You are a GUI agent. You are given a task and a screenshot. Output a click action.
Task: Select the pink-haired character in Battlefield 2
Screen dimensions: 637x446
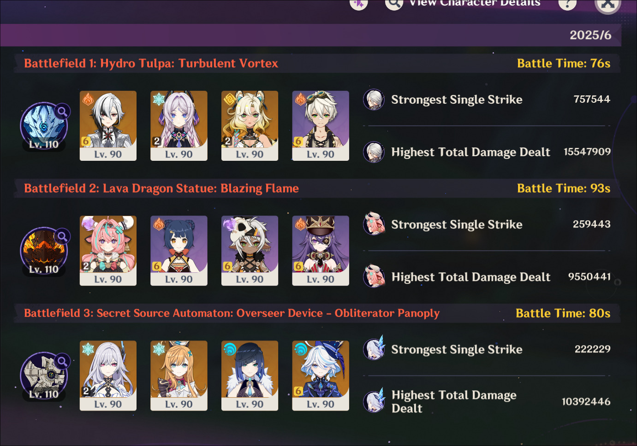pos(108,251)
